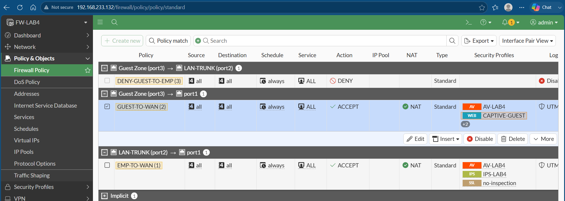The width and height of the screenshot is (565, 201).
Task: Expand the Implicit section
Action: tap(104, 196)
